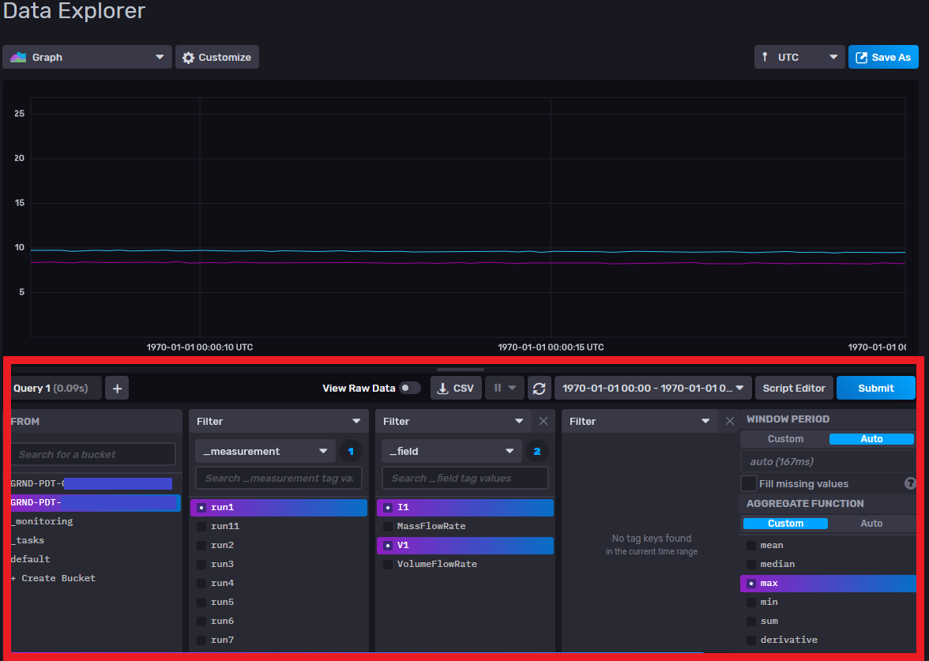Viewport: 929px width, 661px height.
Task: Open the Script Editor
Action: 794,388
